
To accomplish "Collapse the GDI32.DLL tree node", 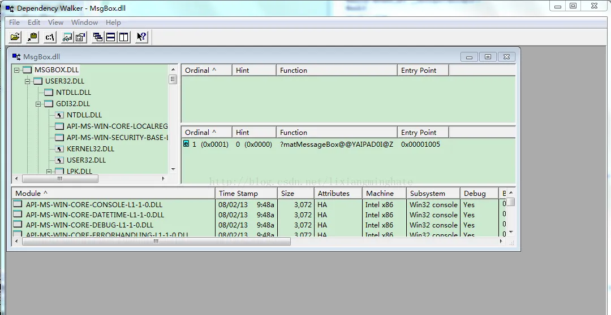I will 38,104.
